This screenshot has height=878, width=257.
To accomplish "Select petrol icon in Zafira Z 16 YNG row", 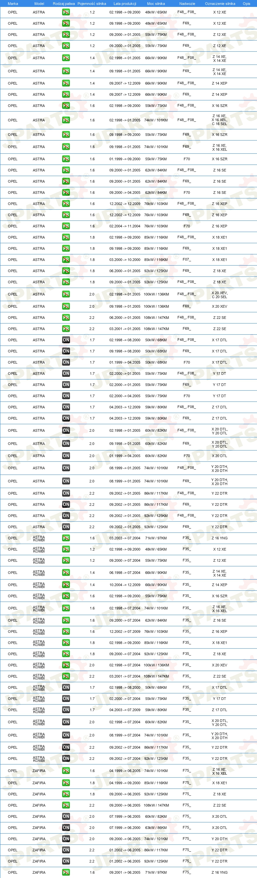I will [x=66, y=872].
